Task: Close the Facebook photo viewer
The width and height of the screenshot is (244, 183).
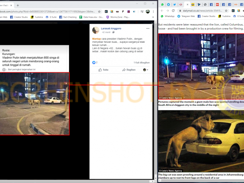Action: pos(152,24)
